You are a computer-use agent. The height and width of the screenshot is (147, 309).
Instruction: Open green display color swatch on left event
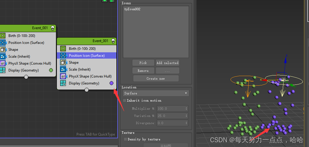tap(51, 70)
